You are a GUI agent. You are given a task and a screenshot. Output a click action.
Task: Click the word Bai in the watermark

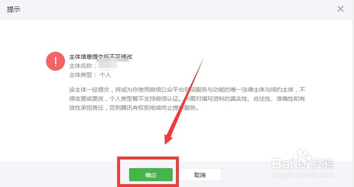click(x=282, y=163)
